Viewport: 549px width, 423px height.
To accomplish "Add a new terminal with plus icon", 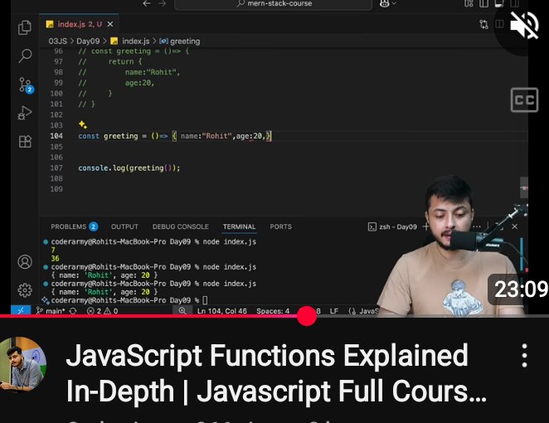I will pos(425,227).
